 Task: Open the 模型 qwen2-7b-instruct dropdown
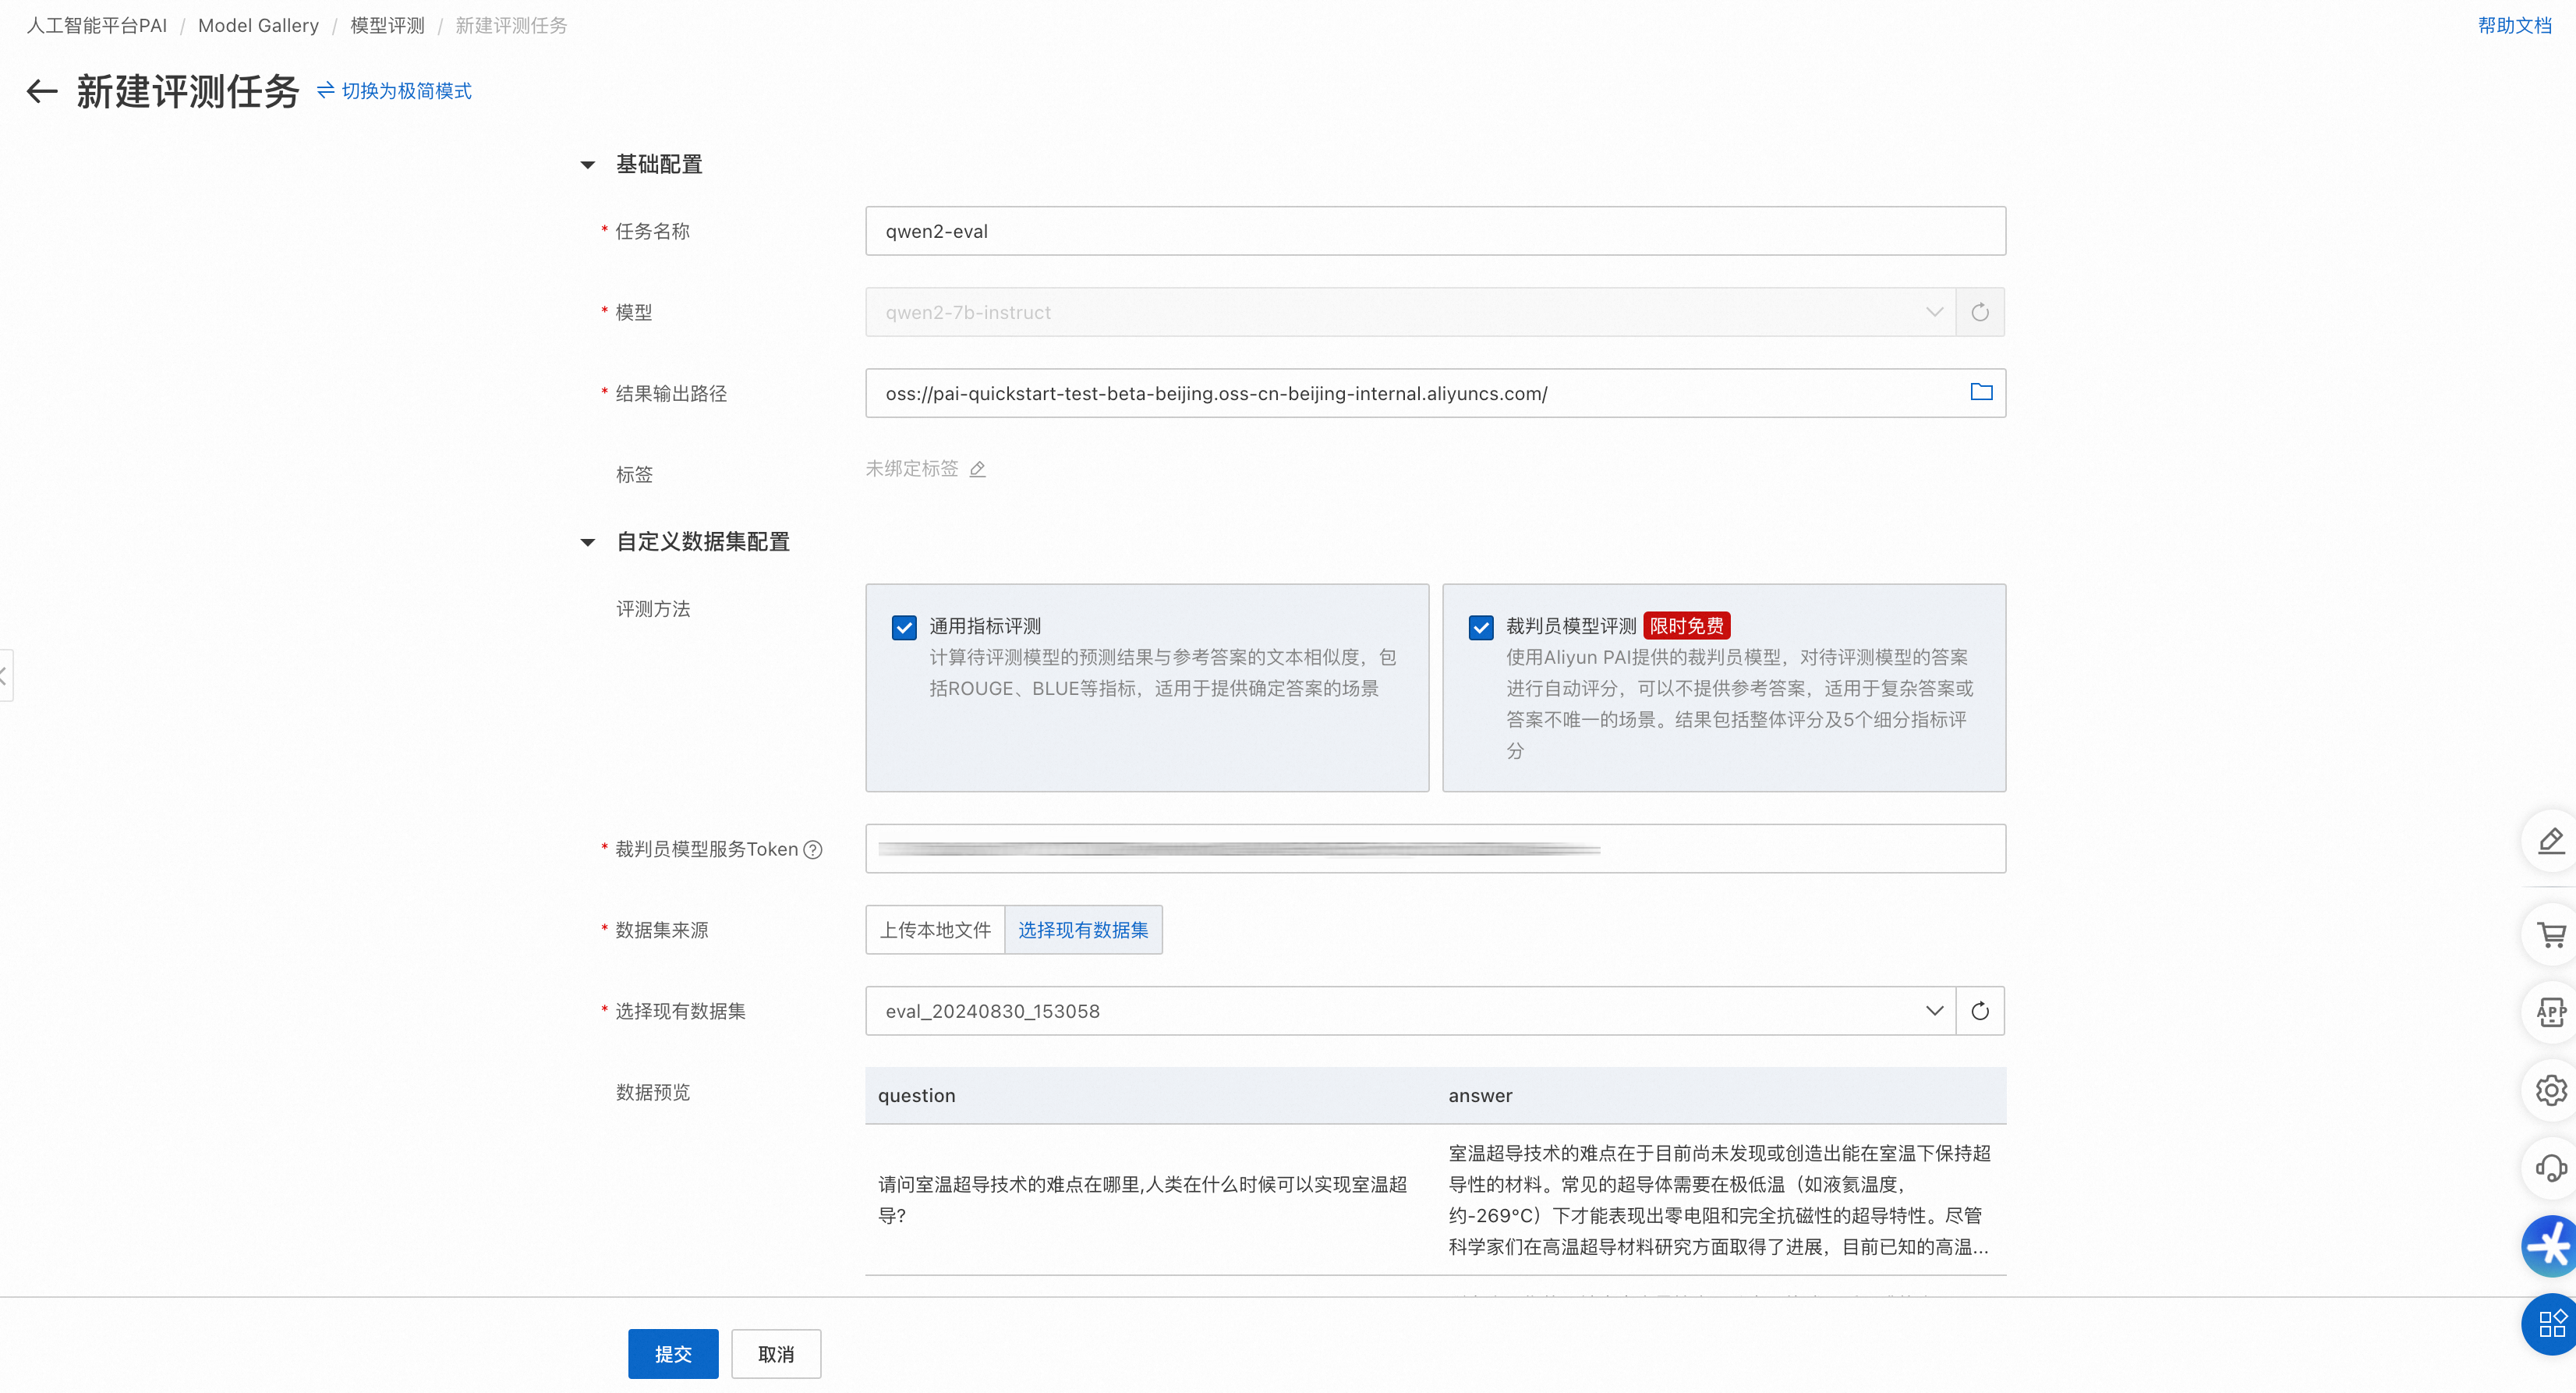coord(1410,312)
